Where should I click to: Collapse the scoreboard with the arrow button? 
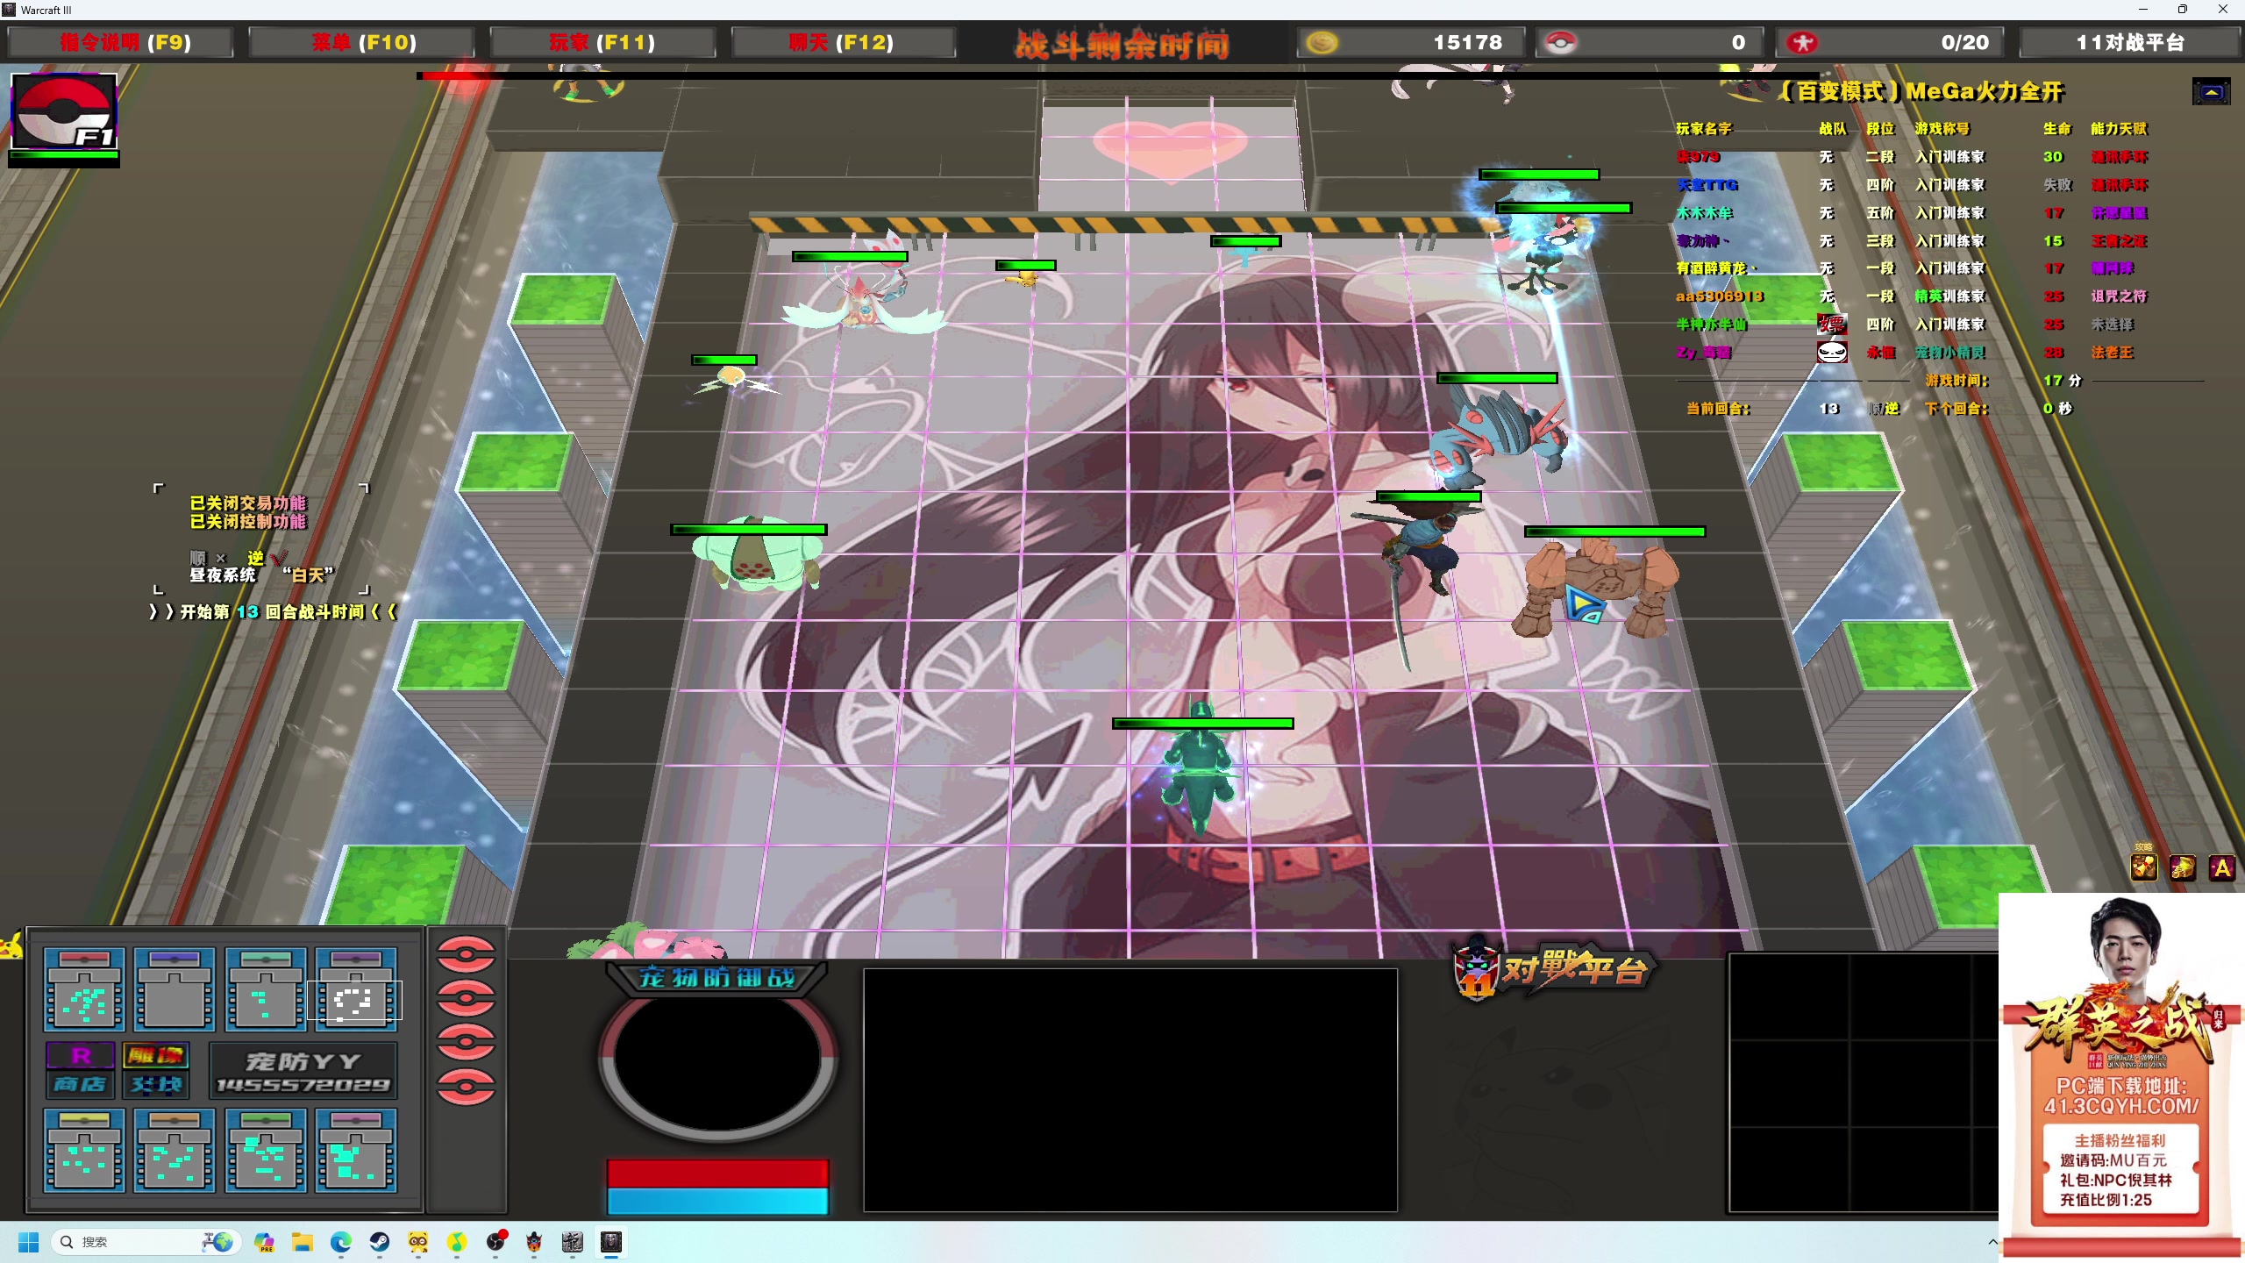click(2211, 91)
